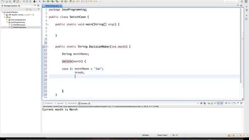Open the Open Perspective icon at top right
Image resolution: width=249 pixels, height=140 pixels.
click(x=242, y=2)
